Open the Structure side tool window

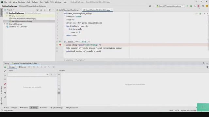[x=2, y=90]
